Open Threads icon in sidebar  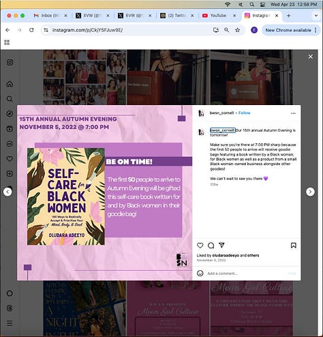pos(10,308)
